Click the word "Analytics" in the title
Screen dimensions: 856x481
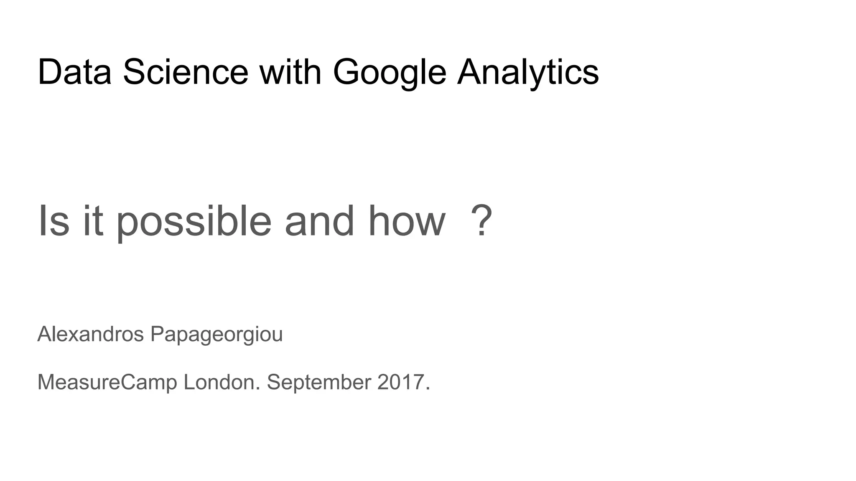pos(528,73)
